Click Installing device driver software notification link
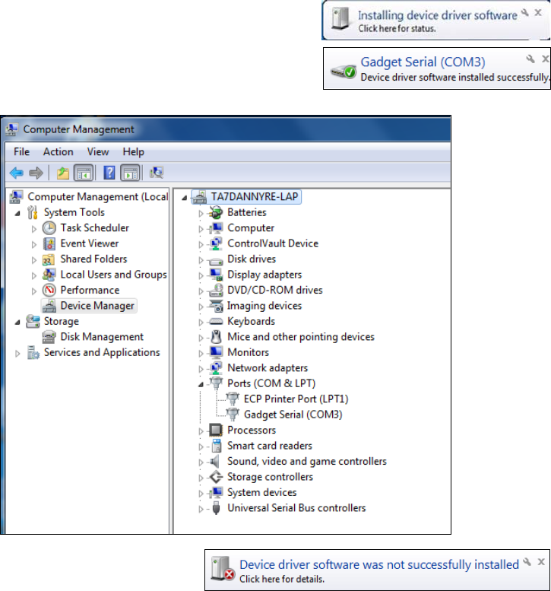 [x=437, y=15]
